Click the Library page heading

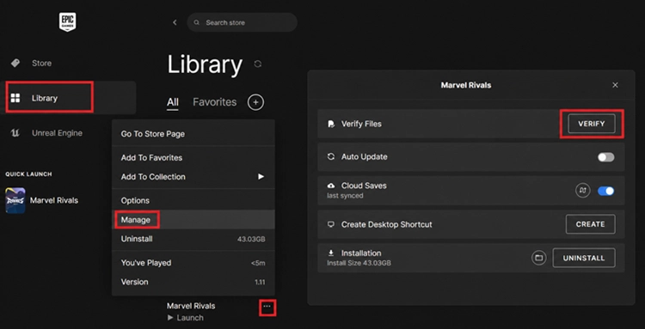205,64
